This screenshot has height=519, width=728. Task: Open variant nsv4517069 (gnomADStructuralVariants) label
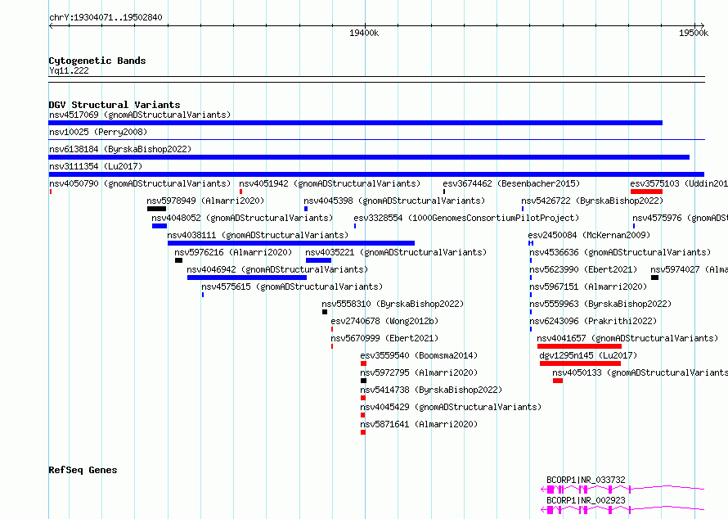[140, 115]
